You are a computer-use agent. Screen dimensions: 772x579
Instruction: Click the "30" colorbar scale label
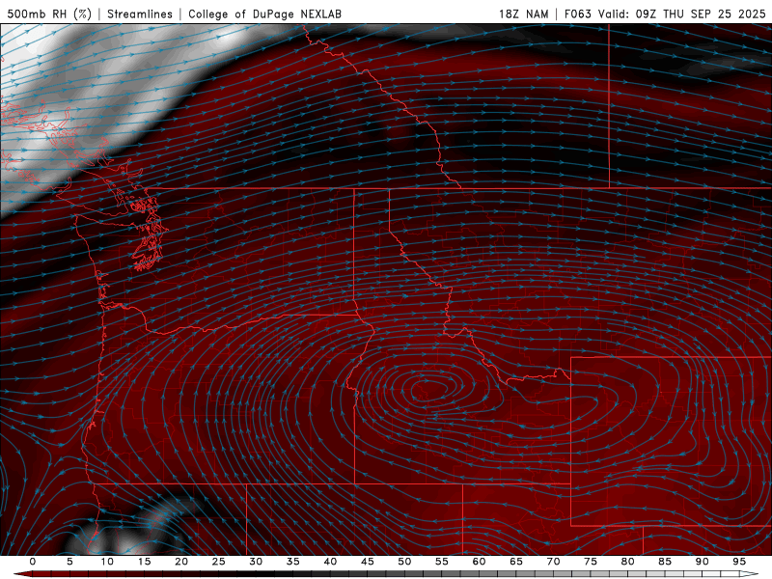tap(256, 562)
